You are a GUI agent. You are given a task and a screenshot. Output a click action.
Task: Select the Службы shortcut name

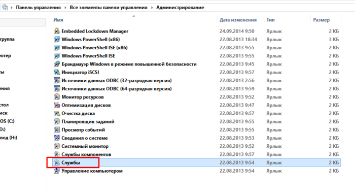70,163
